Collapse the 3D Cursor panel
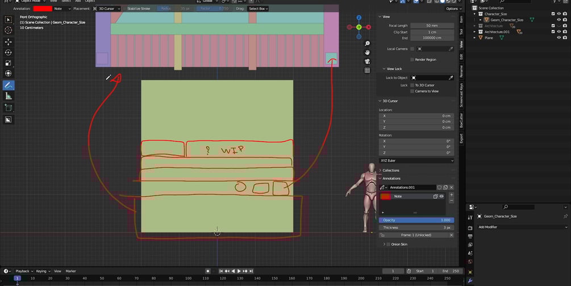Screen dimensions: 571x286 click(x=380, y=101)
